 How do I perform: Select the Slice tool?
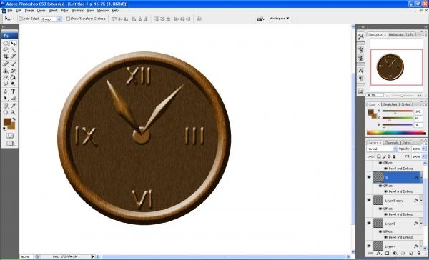13,56
